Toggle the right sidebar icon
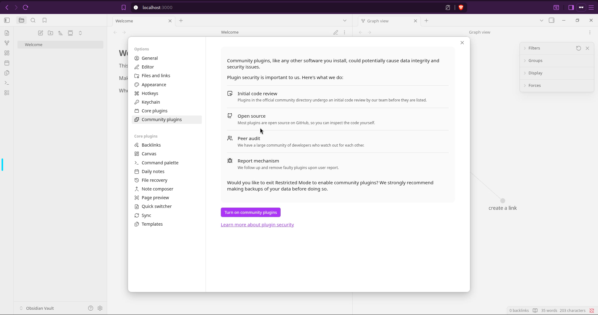 (552, 20)
